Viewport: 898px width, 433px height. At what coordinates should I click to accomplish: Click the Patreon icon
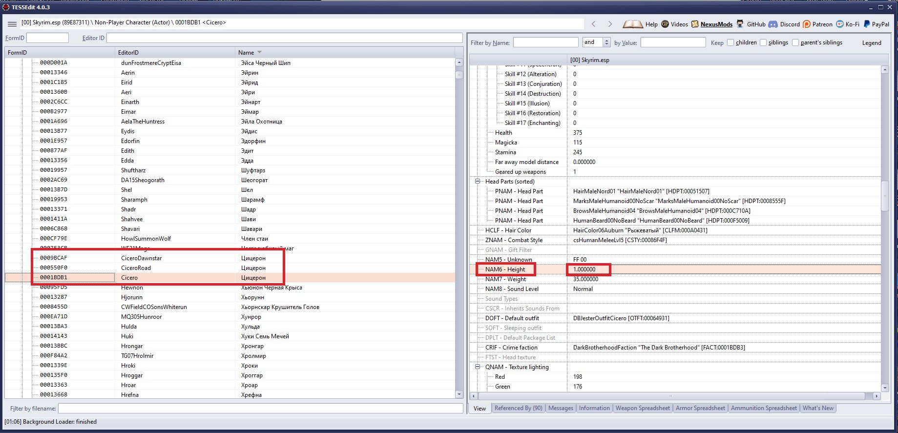(x=807, y=24)
